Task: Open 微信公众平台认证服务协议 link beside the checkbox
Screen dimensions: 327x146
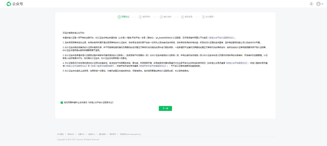Action: pos(100,103)
